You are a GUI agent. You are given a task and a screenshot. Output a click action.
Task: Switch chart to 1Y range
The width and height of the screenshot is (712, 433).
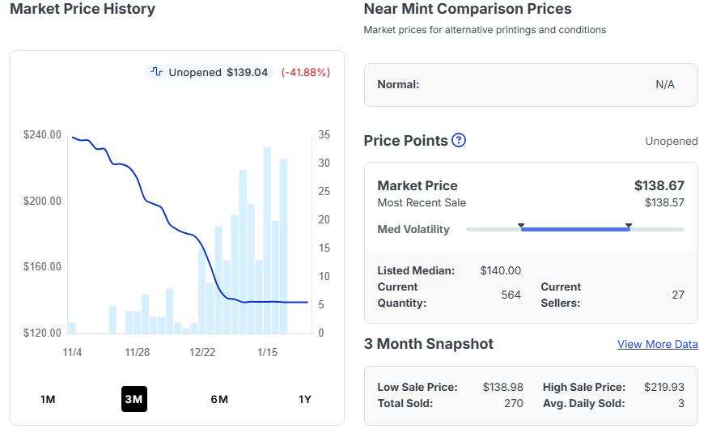(x=305, y=399)
